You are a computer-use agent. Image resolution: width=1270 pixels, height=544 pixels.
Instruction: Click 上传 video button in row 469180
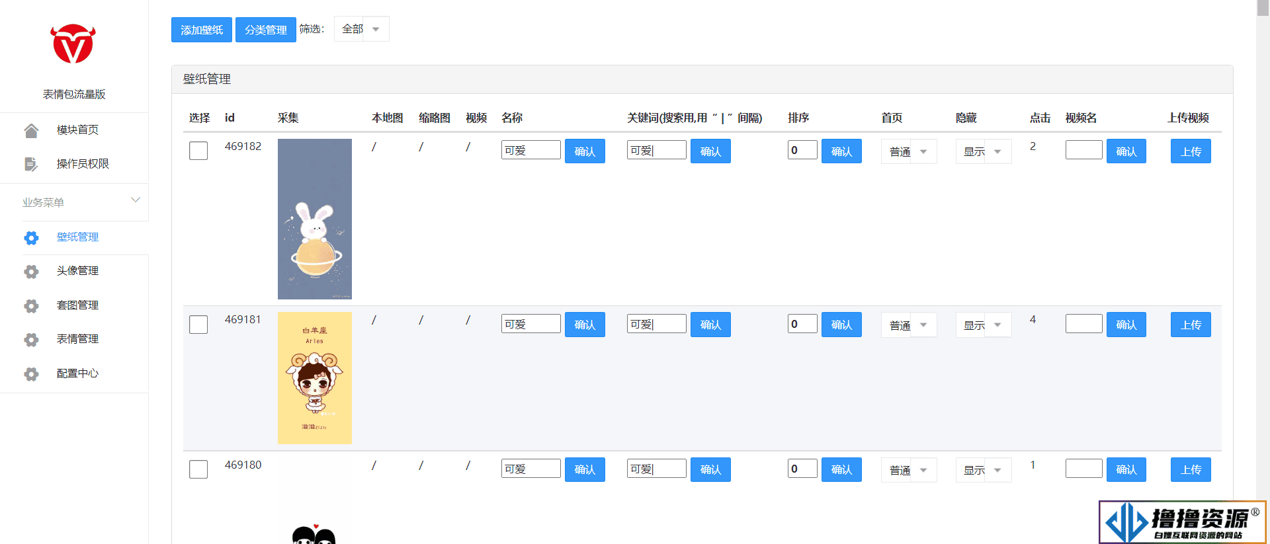coord(1191,469)
